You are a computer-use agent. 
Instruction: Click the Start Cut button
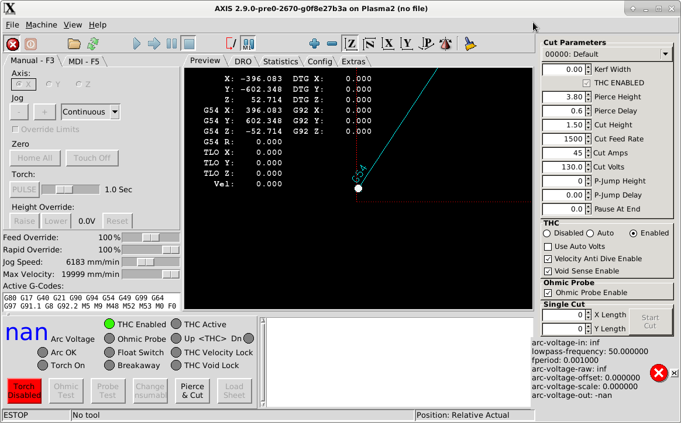tap(650, 322)
